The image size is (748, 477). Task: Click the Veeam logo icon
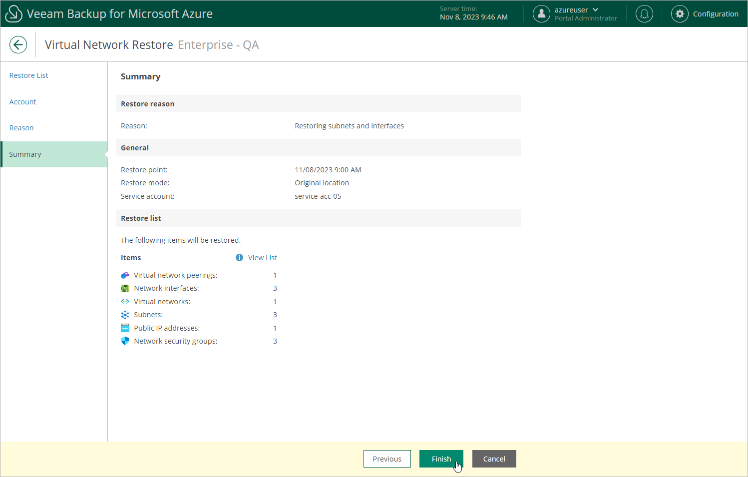pyautogui.click(x=13, y=14)
